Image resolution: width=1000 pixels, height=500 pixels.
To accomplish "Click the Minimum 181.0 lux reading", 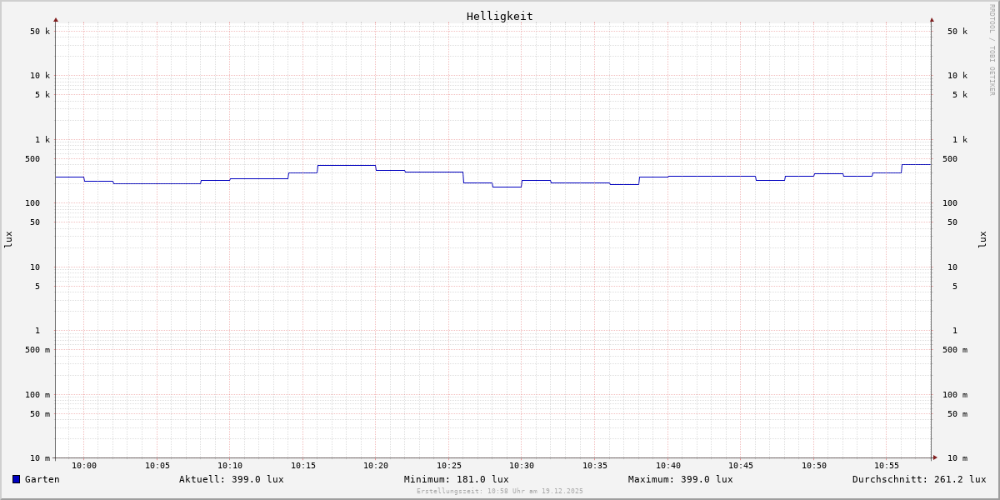I will [456, 479].
